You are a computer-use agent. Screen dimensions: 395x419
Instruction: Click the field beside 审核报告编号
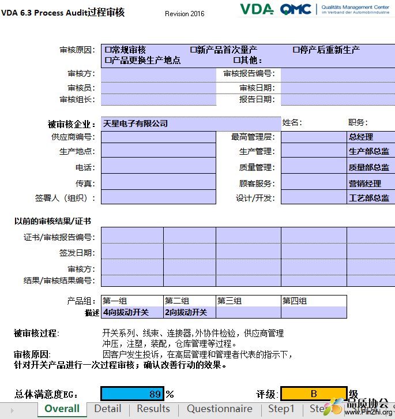click(x=338, y=75)
